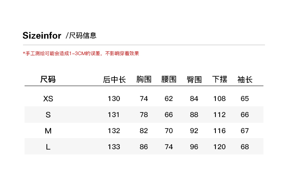Screen dimensions: 288x174
Task: Select the 胸围 column header
Action: point(144,80)
